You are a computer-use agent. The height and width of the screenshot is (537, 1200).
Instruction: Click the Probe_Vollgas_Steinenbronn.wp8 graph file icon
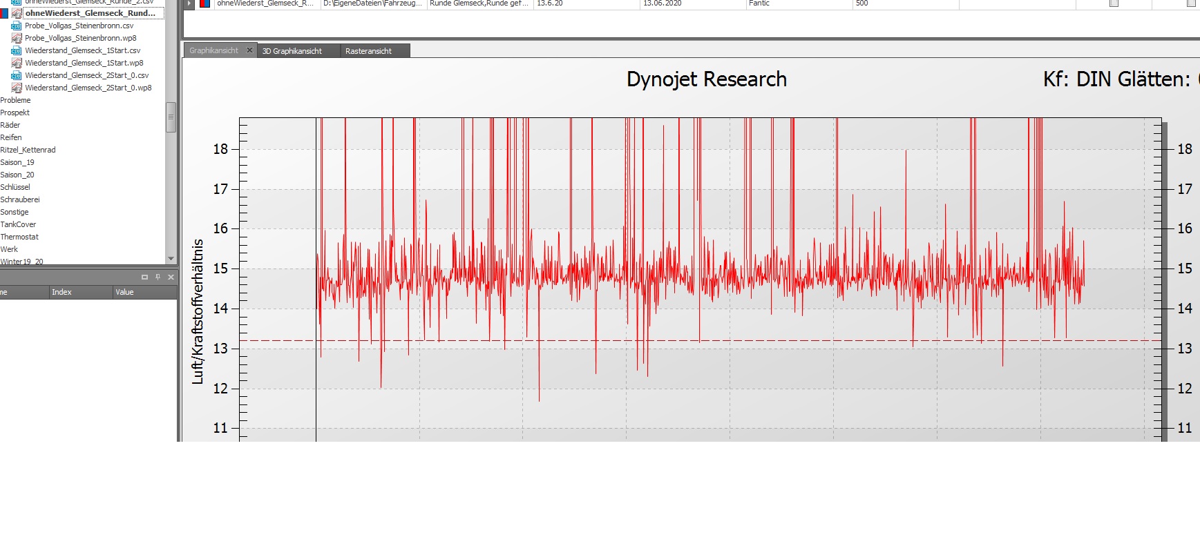pos(17,38)
